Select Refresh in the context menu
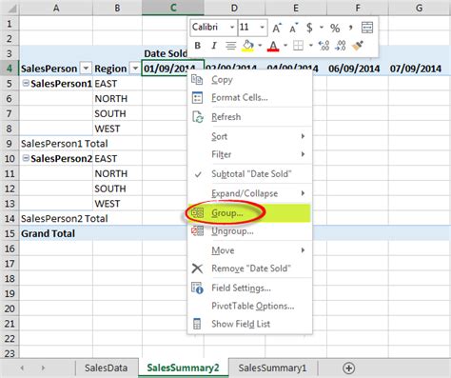Viewport: 451px width, 378px height. coord(249,117)
